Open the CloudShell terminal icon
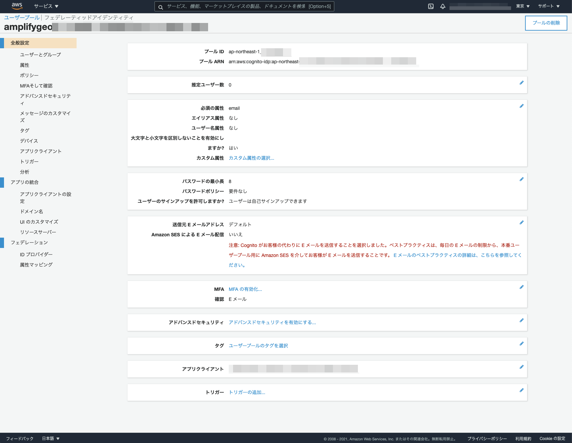The height and width of the screenshot is (443, 572). (x=431, y=6)
